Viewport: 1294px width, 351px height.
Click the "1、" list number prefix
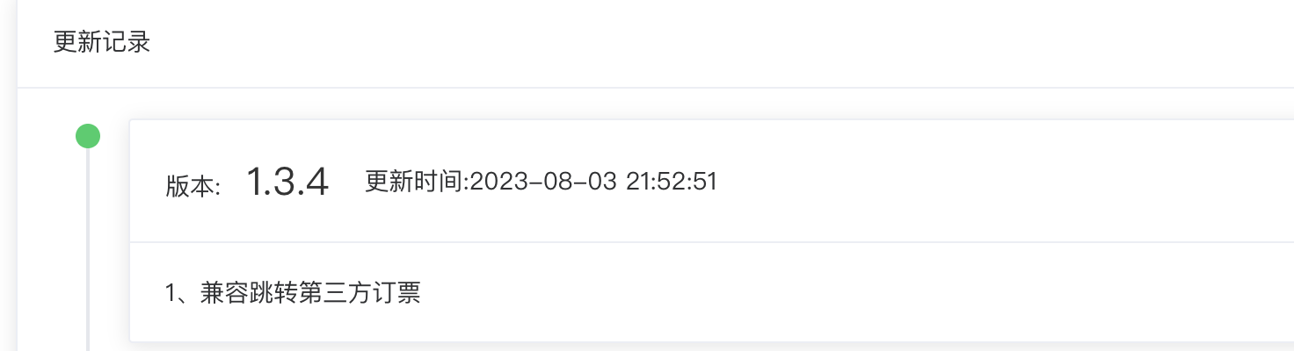tap(181, 293)
